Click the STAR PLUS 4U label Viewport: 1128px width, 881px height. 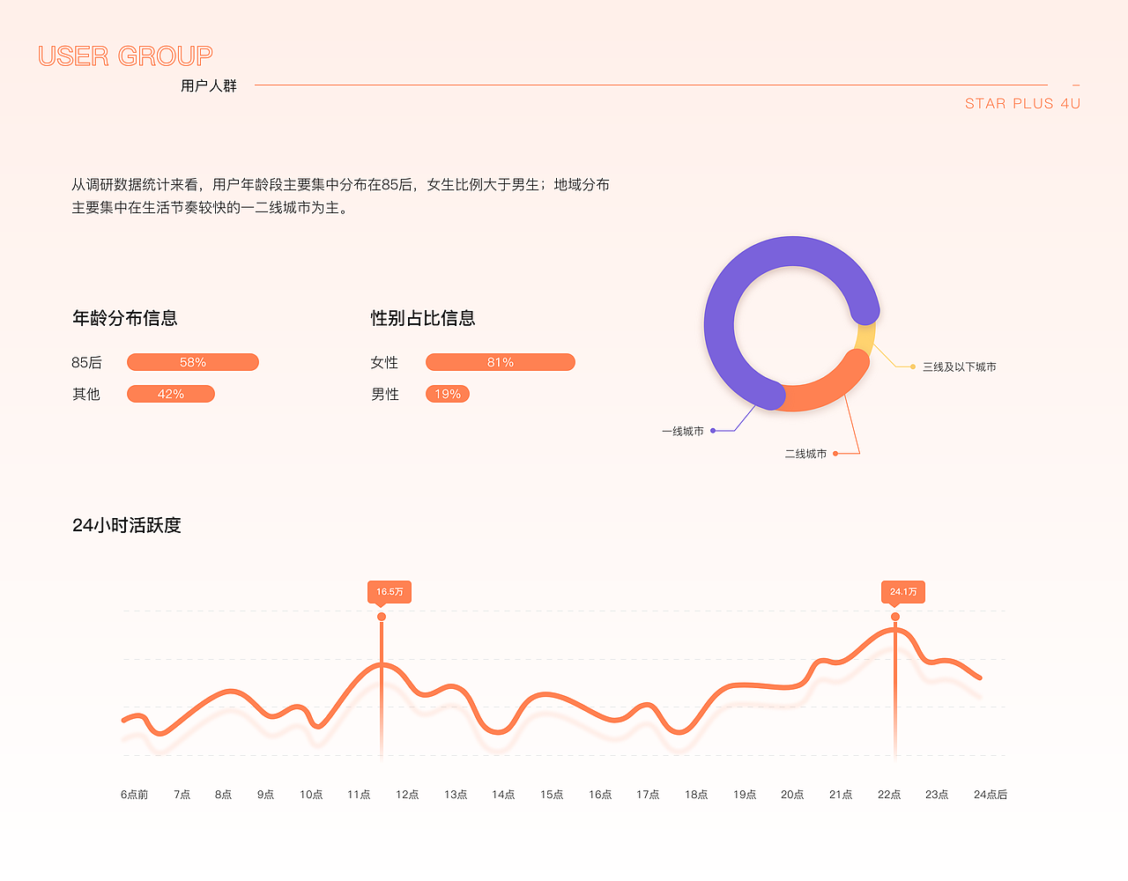pyautogui.click(x=1021, y=103)
